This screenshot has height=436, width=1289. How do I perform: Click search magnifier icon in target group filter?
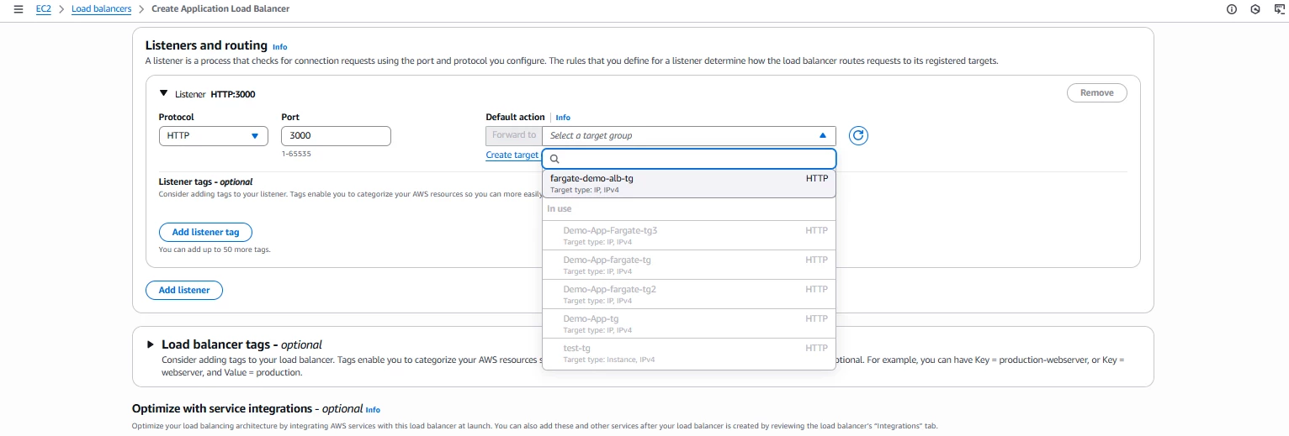554,159
